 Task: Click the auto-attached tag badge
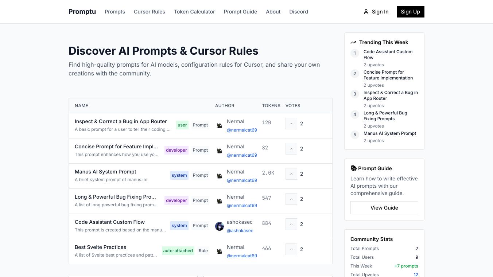coord(178,251)
